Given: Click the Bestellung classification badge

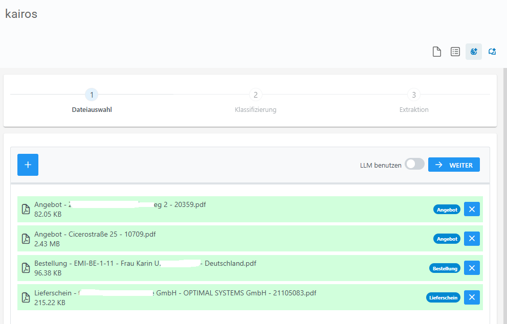Looking at the screenshot, I should click(x=445, y=268).
